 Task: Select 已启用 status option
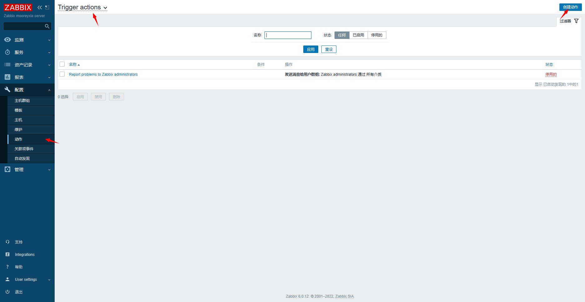358,35
